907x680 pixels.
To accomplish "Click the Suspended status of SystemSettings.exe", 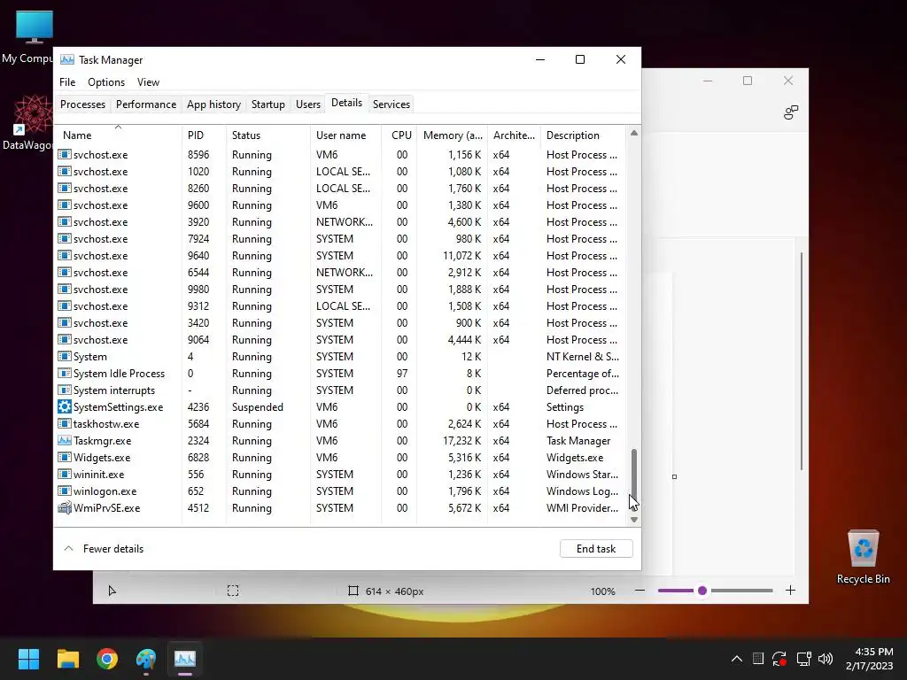I will tap(258, 407).
